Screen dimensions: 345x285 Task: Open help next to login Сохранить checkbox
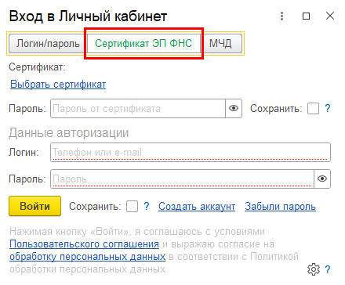147,206
